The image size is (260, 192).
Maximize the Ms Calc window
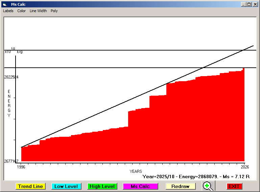[x=249, y=4]
